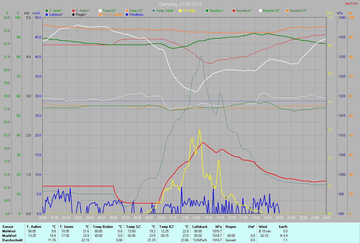Click the 'Durchschnitt' row label
The height and width of the screenshot is (243, 360).
pyautogui.click(x=12, y=240)
